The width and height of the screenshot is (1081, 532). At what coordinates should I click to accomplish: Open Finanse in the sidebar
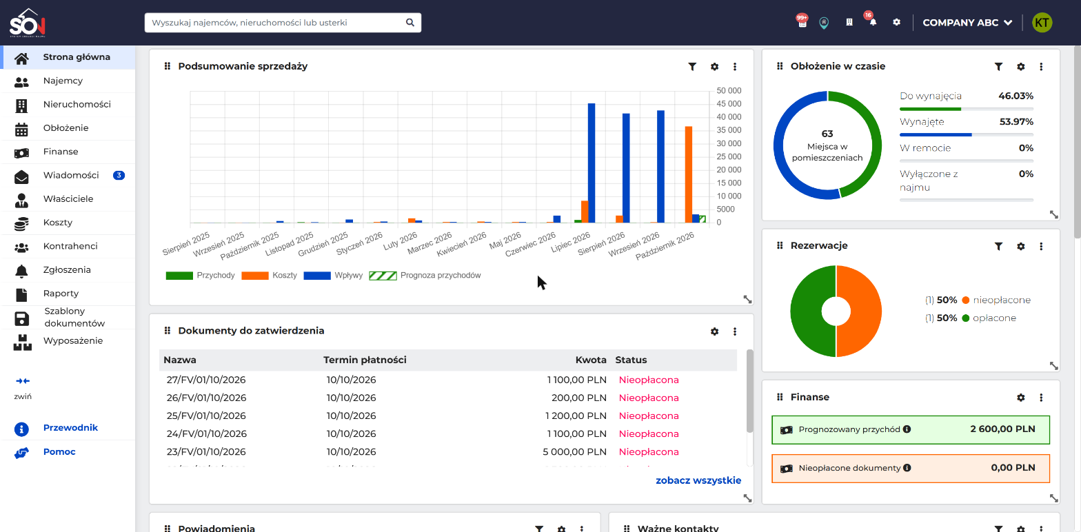click(x=68, y=152)
